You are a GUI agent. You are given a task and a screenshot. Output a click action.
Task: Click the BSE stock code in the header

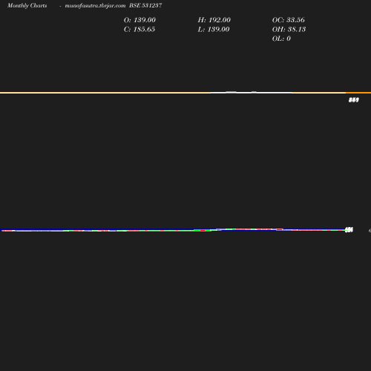click(x=145, y=5)
